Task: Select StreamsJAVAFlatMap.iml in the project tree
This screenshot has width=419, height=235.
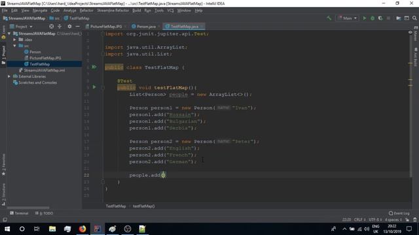Action: pyautogui.click(x=45, y=70)
